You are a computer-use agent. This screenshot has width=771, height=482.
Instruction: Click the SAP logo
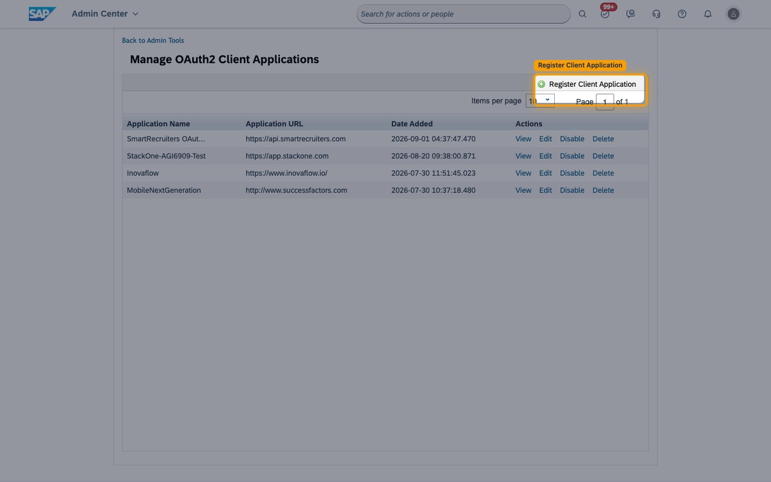42,14
